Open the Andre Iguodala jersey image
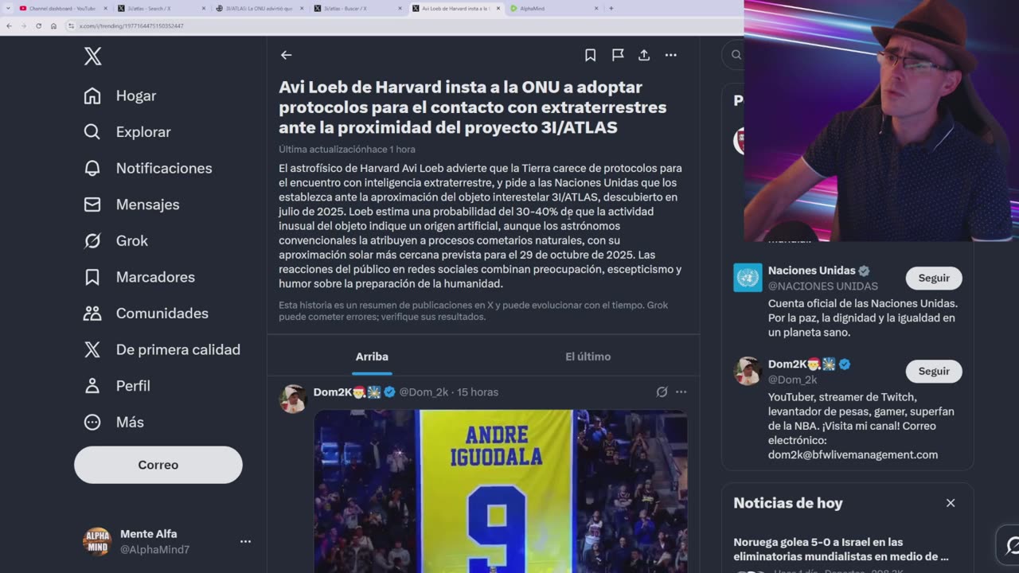The height and width of the screenshot is (573, 1019). coord(501,491)
